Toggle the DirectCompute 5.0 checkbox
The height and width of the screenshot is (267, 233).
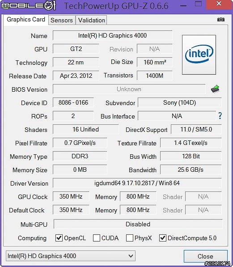pos(163,238)
